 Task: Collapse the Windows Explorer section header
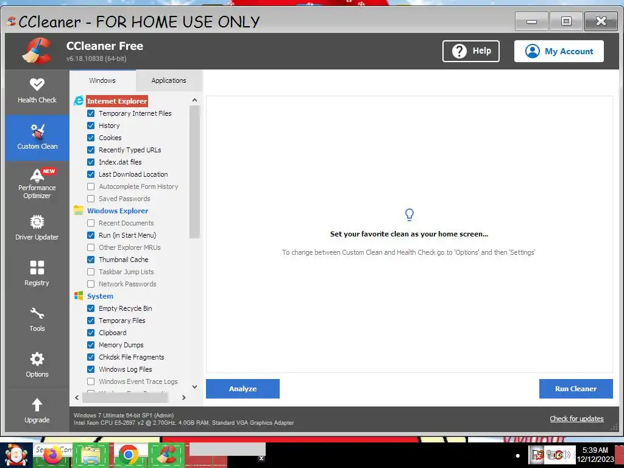click(118, 210)
